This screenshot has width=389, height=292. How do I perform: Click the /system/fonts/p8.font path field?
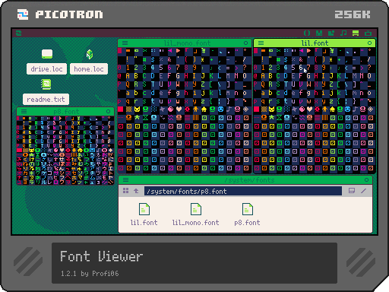(243, 191)
